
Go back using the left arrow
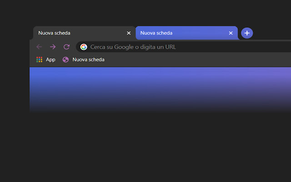pyautogui.click(x=39, y=47)
